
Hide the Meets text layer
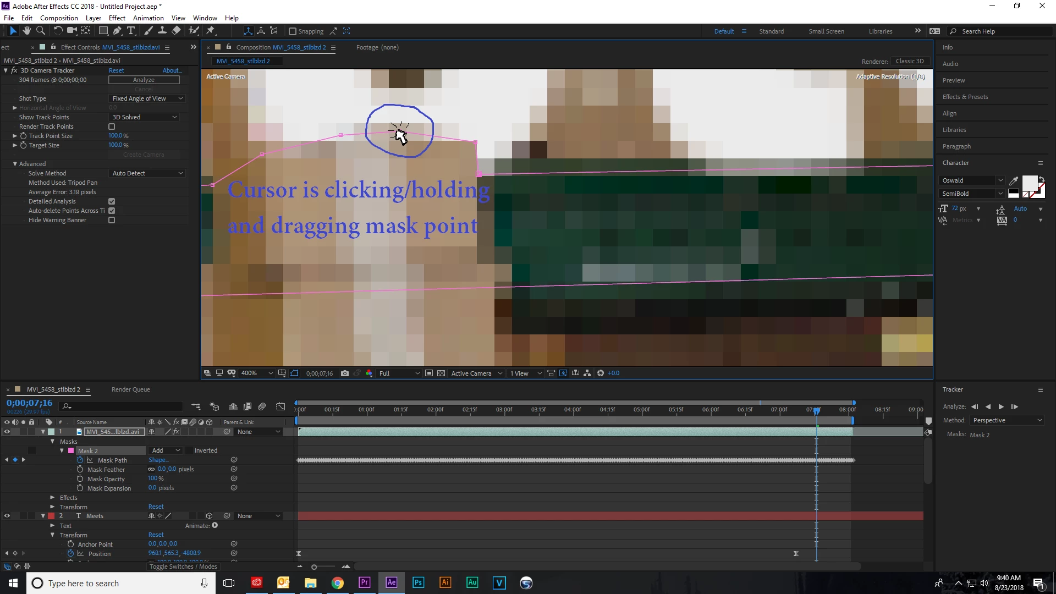pyautogui.click(x=7, y=516)
